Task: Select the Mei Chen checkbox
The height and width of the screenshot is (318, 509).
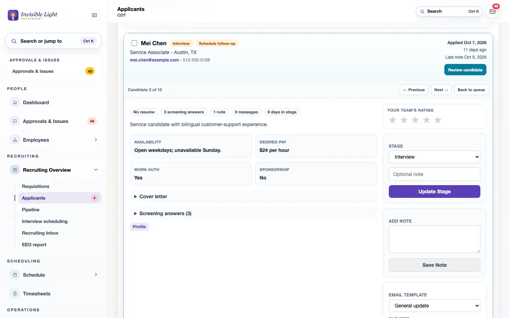Action: (134, 43)
